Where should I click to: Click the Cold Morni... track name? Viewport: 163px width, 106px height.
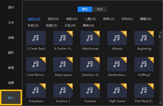point(36,75)
